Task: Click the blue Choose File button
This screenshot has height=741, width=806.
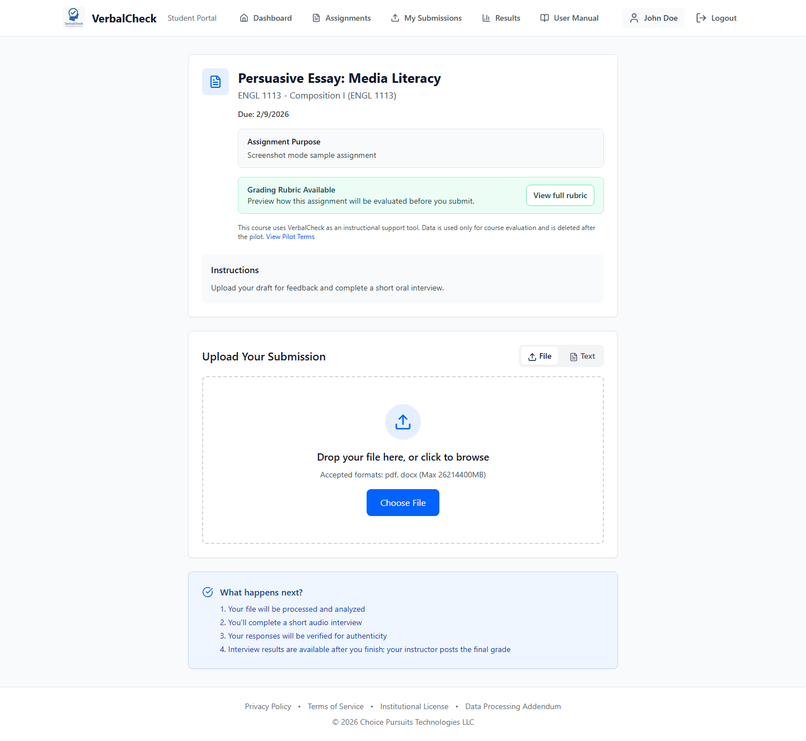Action: pos(402,503)
